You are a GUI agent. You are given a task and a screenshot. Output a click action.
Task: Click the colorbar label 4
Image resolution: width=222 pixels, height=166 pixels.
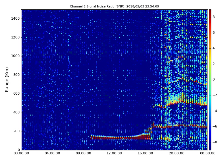tap(214, 48)
